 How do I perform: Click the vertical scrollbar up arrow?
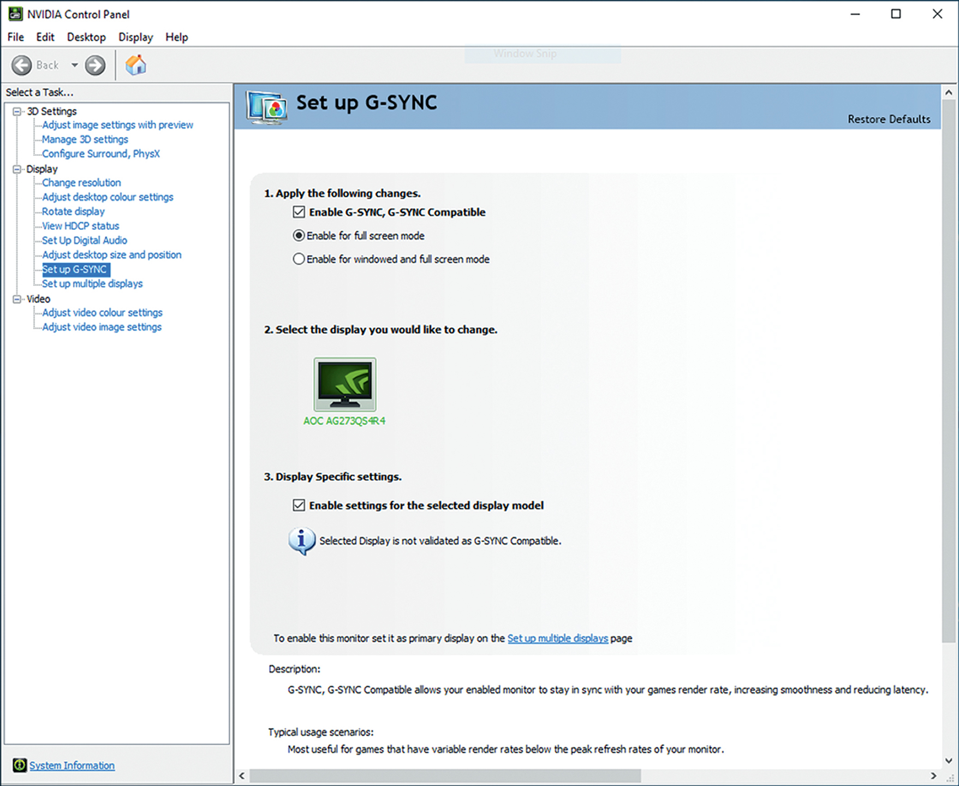click(949, 92)
